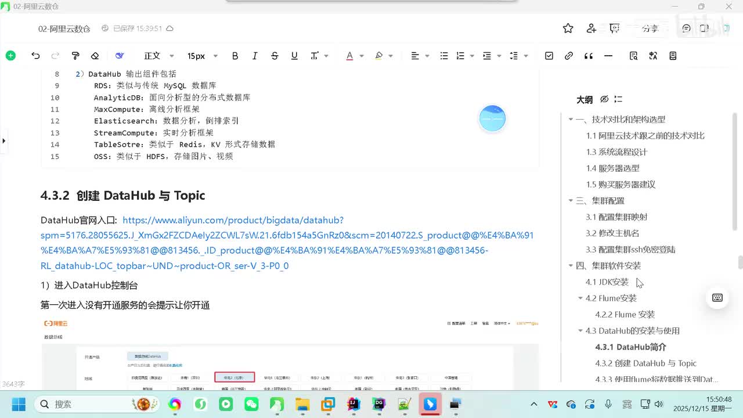Insert a bulleted list
The height and width of the screenshot is (418, 743).
[x=444, y=56]
